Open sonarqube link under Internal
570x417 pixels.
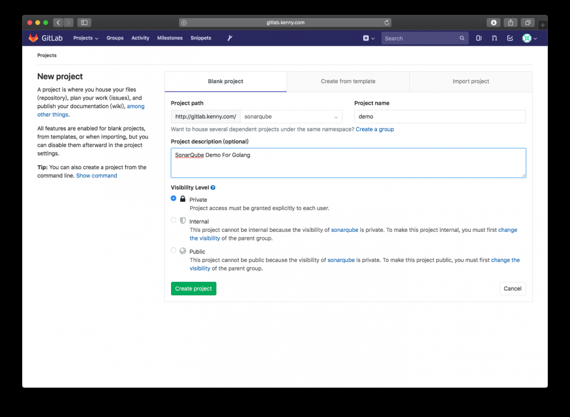coord(345,230)
